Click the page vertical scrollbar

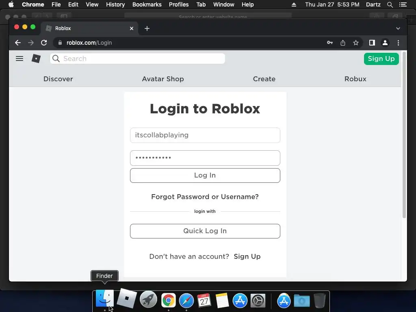click(404, 135)
